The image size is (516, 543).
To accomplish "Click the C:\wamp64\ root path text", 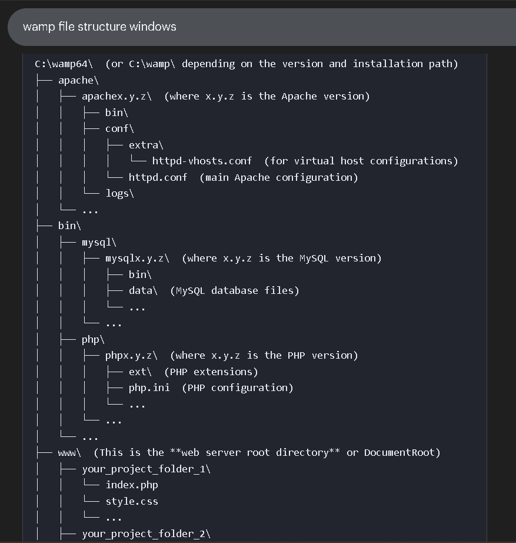I will (x=64, y=64).
